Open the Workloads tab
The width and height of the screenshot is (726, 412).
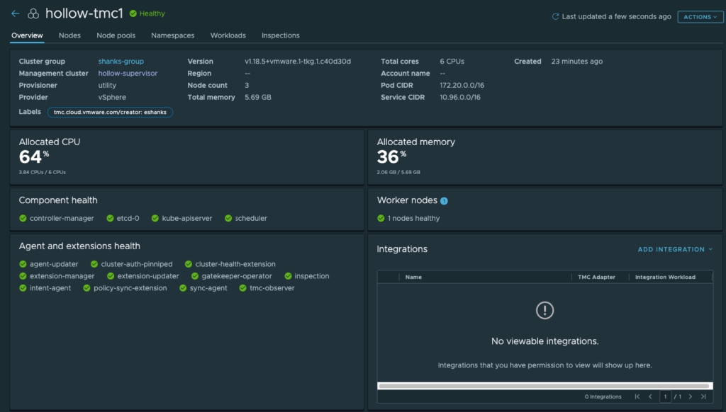click(228, 35)
